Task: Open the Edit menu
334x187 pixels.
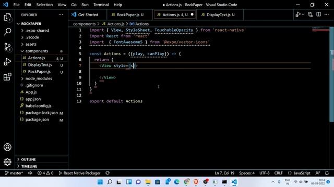Action: coord(28,5)
